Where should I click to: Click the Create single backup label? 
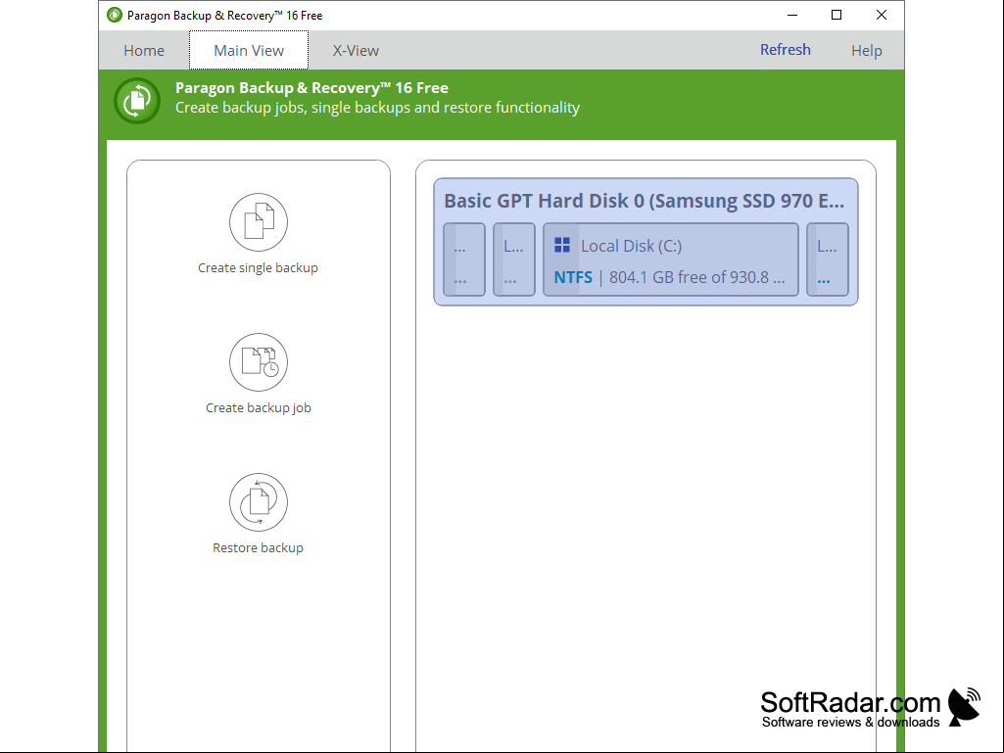(x=258, y=267)
